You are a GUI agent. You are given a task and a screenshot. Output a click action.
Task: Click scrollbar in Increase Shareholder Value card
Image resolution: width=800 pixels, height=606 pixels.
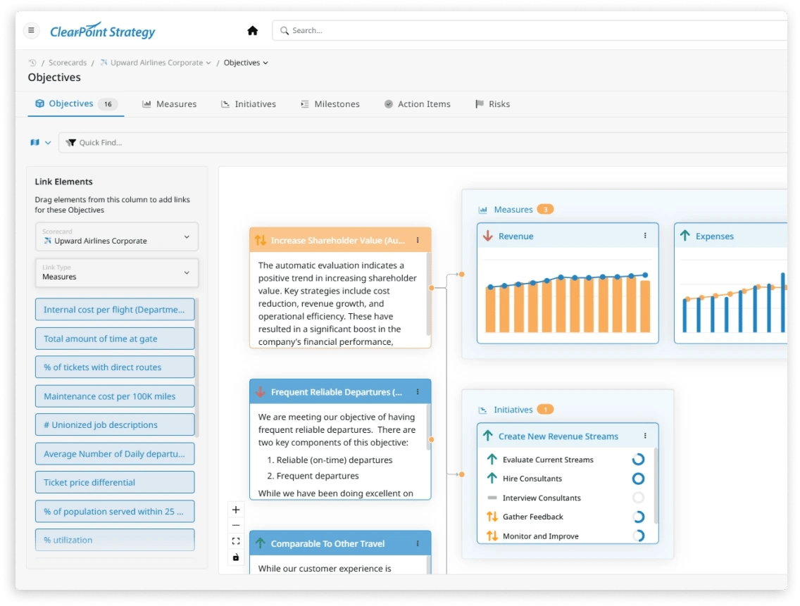(x=429, y=293)
